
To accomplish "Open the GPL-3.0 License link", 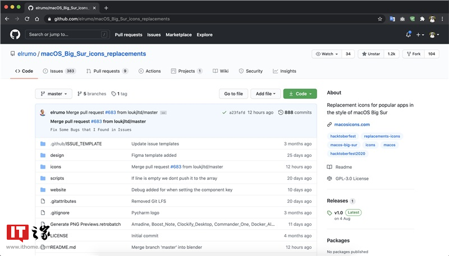I will coord(352,179).
